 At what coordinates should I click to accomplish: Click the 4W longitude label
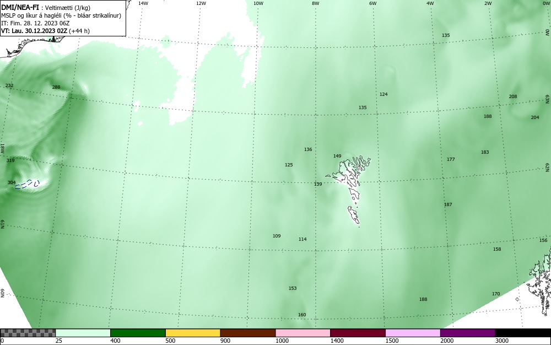pyautogui.click(x=430, y=3)
